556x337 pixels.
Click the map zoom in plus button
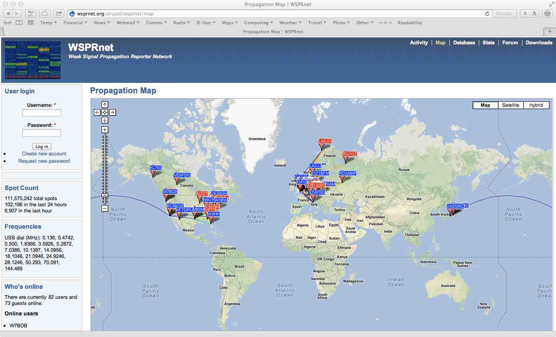(105, 130)
